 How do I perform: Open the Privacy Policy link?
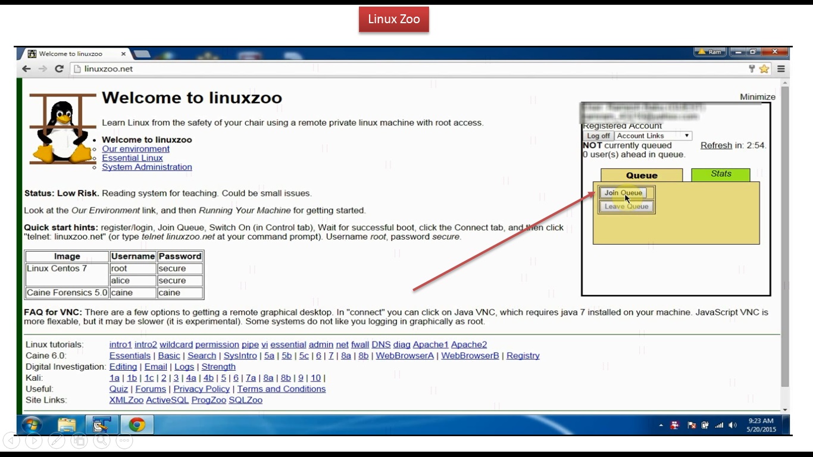point(201,389)
